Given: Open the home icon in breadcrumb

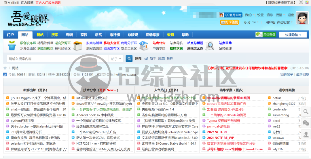Looking at the screenshot, I should point(5,68).
